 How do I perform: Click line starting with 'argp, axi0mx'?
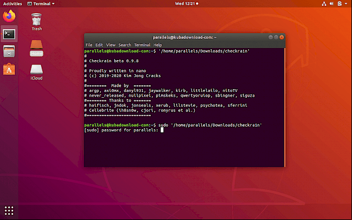tap(161, 90)
